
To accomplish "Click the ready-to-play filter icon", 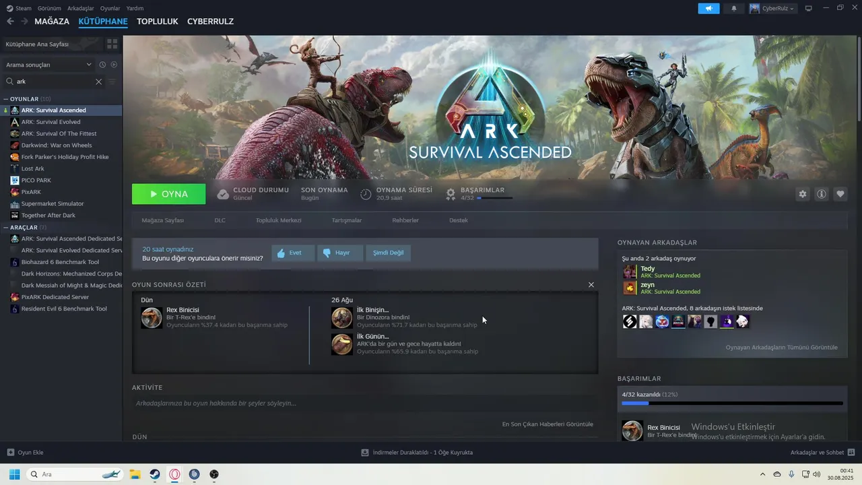I will pos(114,65).
